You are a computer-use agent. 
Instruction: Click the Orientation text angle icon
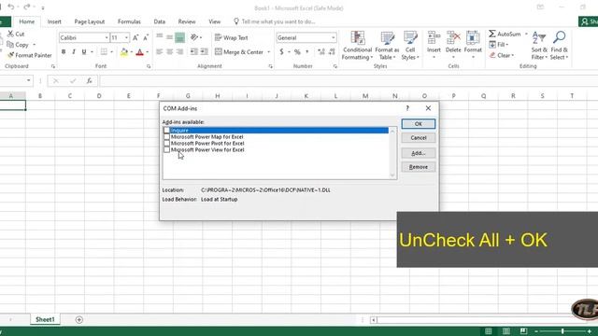tap(194, 37)
